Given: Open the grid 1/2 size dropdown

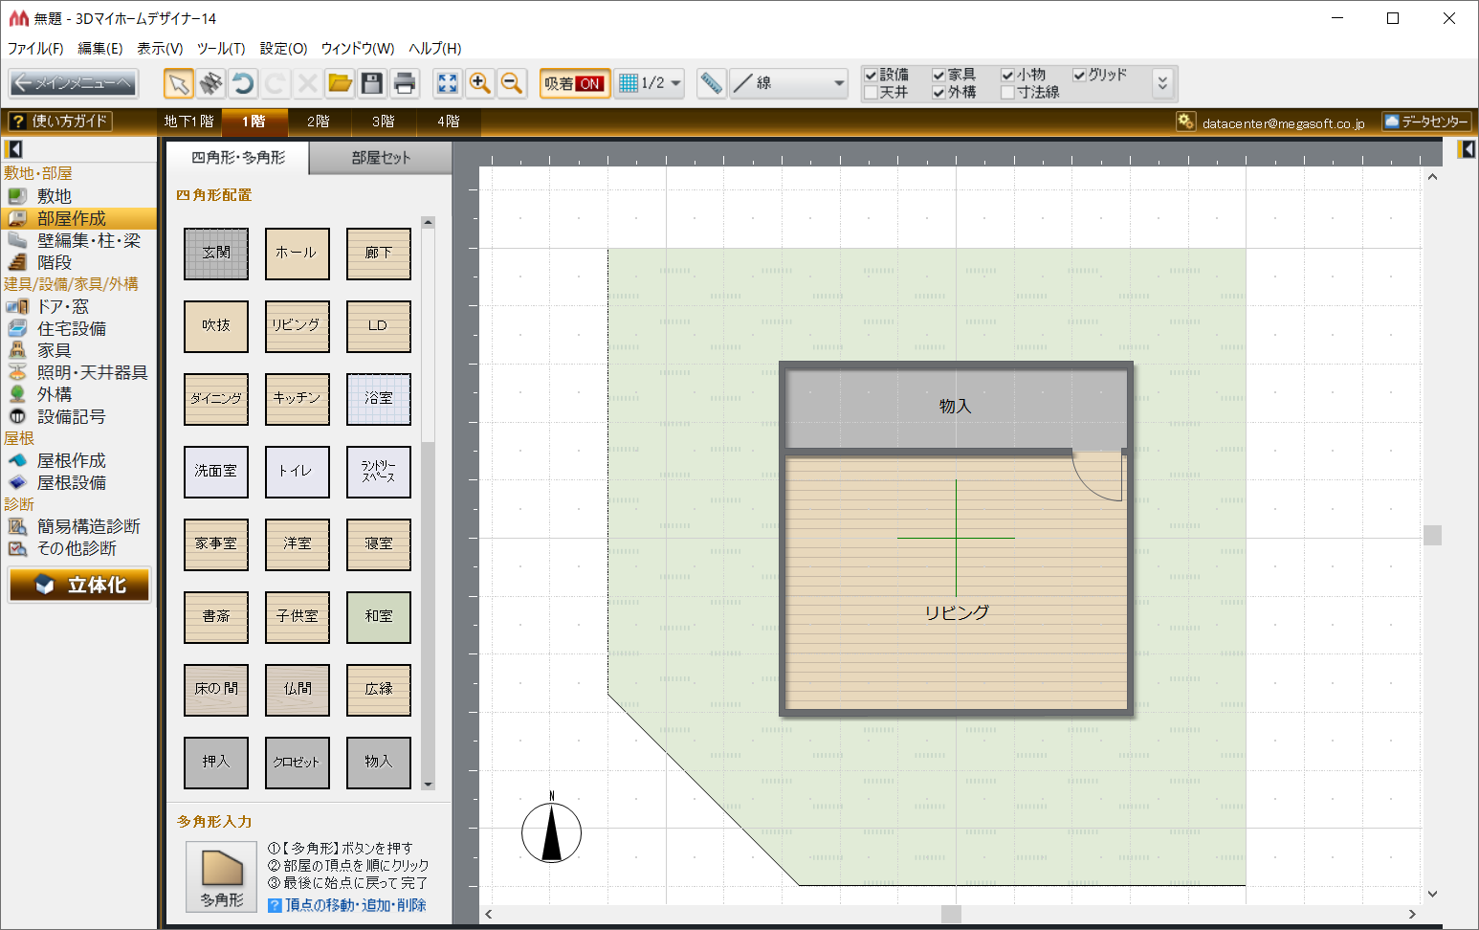Looking at the screenshot, I should (x=675, y=84).
